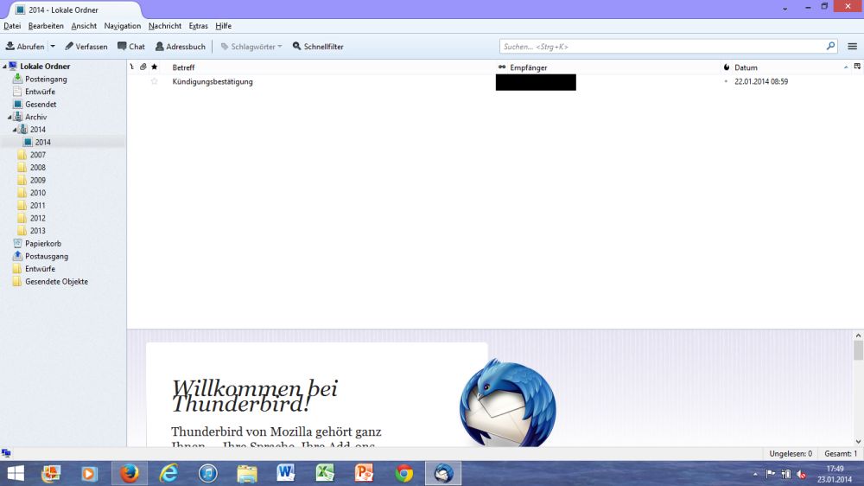Screen dimensions: 864x486
Task: Click the date 22.01.2014 08:59 cell
Action: pos(761,81)
